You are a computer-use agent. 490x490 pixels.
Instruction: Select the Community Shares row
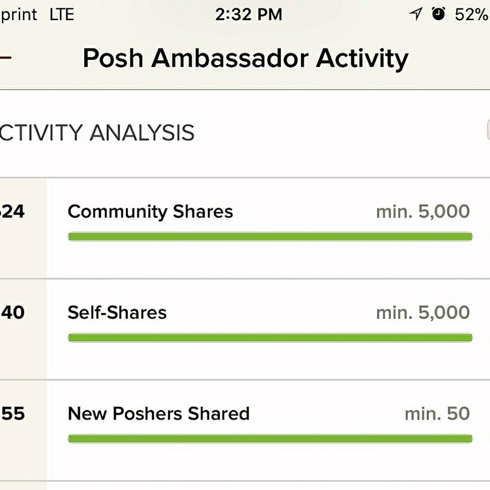click(150, 211)
